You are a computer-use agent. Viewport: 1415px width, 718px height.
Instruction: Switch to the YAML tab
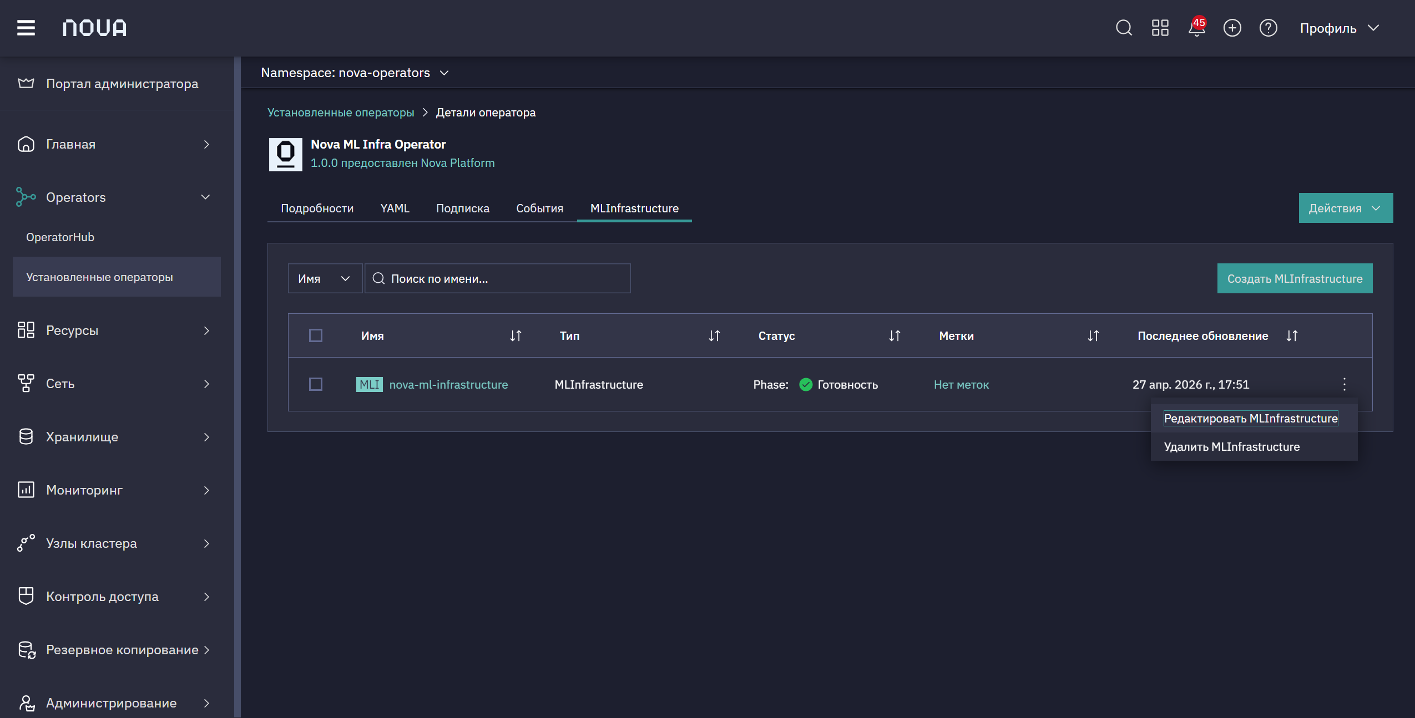coord(395,208)
